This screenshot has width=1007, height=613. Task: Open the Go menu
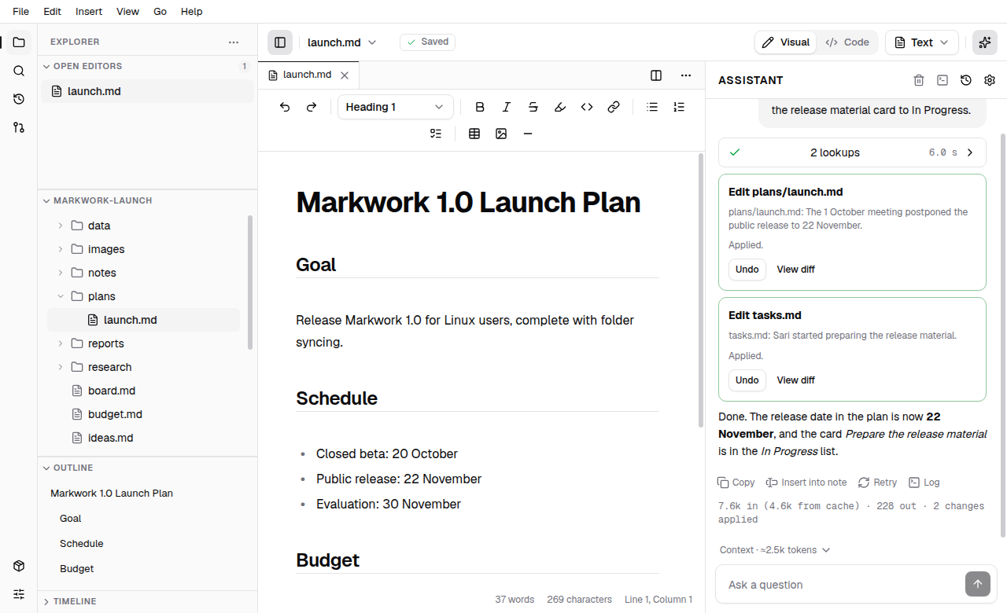tap(160, 11)
